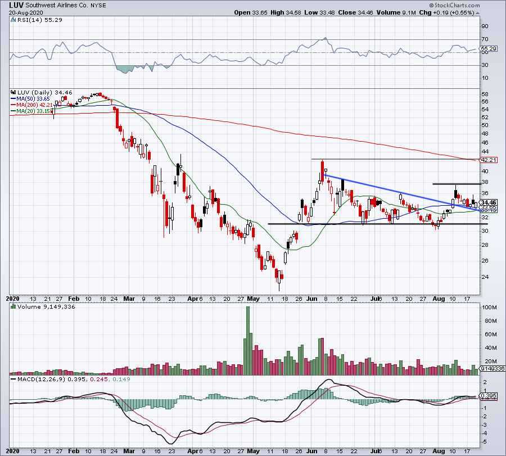Click the black line icon beside MACD(12,26,9)
This screenshot has height=456, width=506.
click(13, 379)
